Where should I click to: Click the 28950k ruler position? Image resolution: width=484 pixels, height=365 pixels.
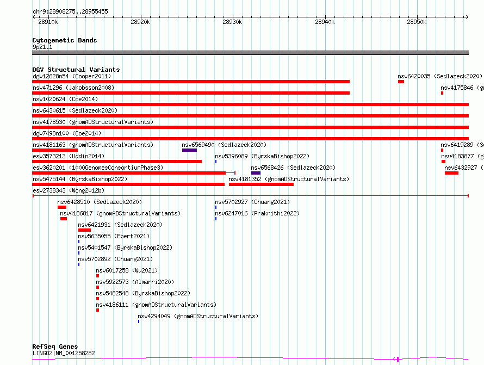tap(417, 22)
